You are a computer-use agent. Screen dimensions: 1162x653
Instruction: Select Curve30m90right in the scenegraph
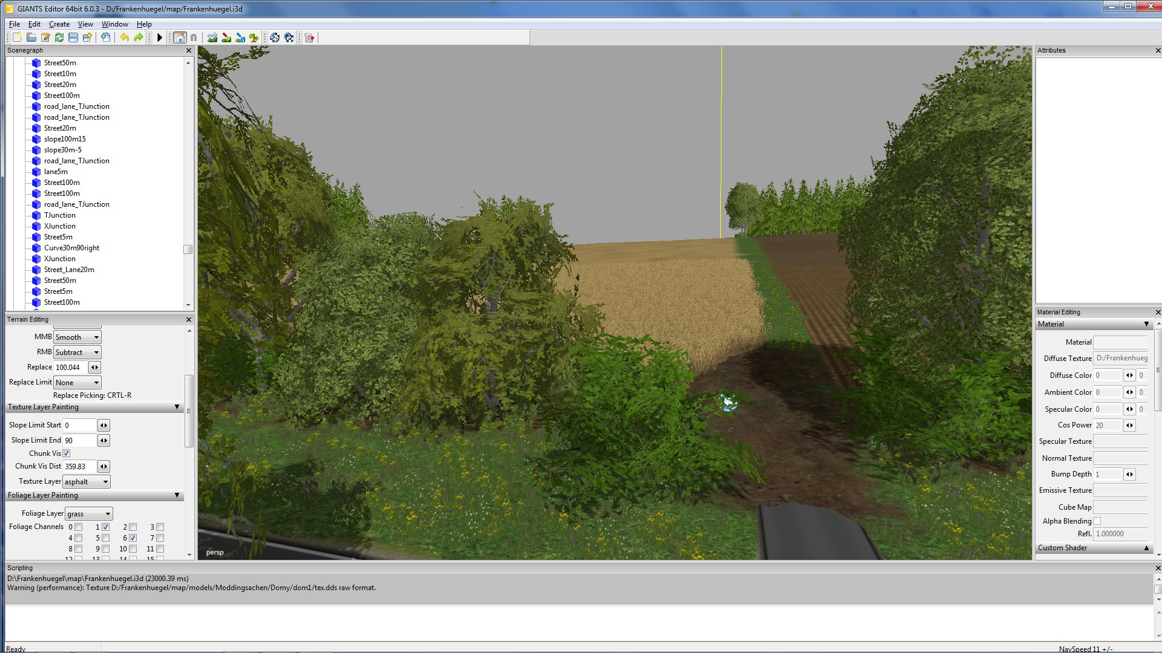click(x=71, y=248)
